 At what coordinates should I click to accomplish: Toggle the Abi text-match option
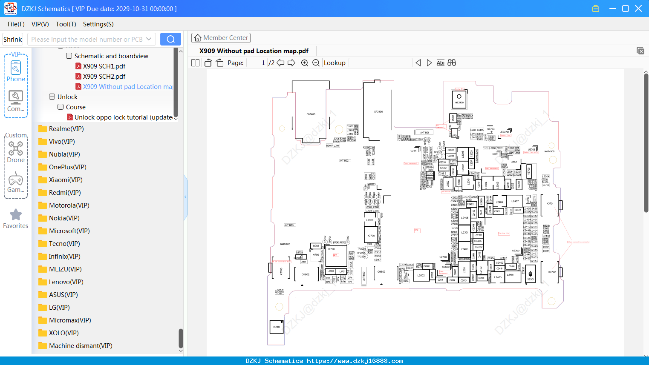441,63
